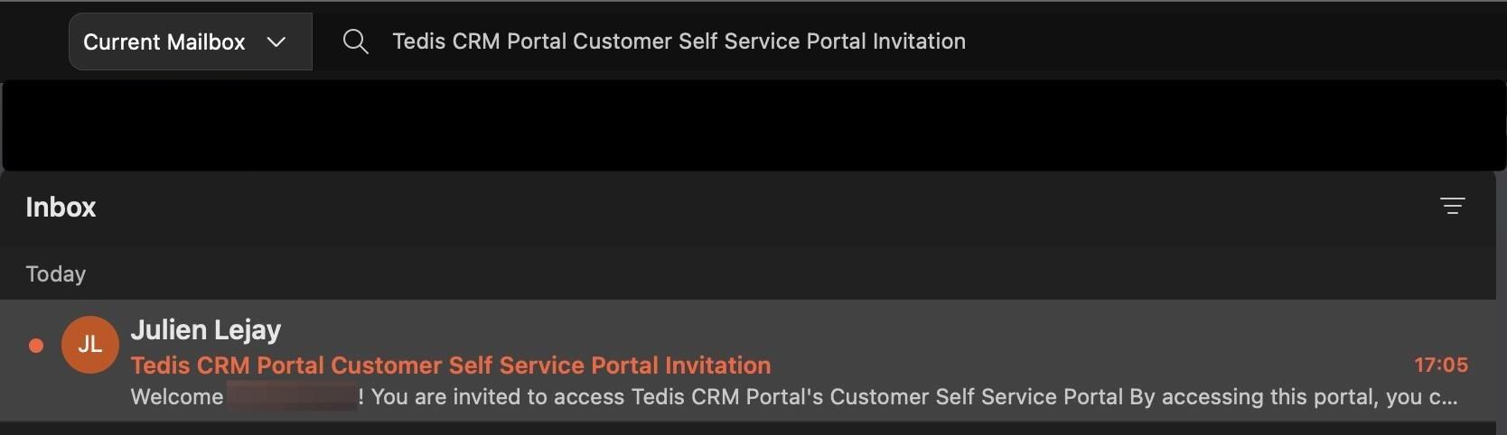This screenshot has width=1507, height=435.
Task: Click sender name Julien Lejay
Action: point(206,330)
